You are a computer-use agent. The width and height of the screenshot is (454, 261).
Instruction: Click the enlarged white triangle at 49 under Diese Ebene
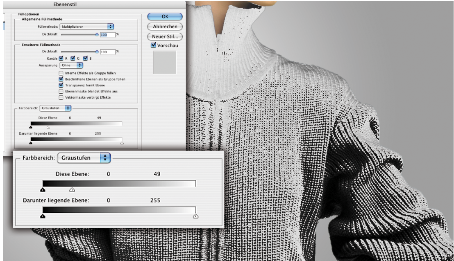point(72,190)
